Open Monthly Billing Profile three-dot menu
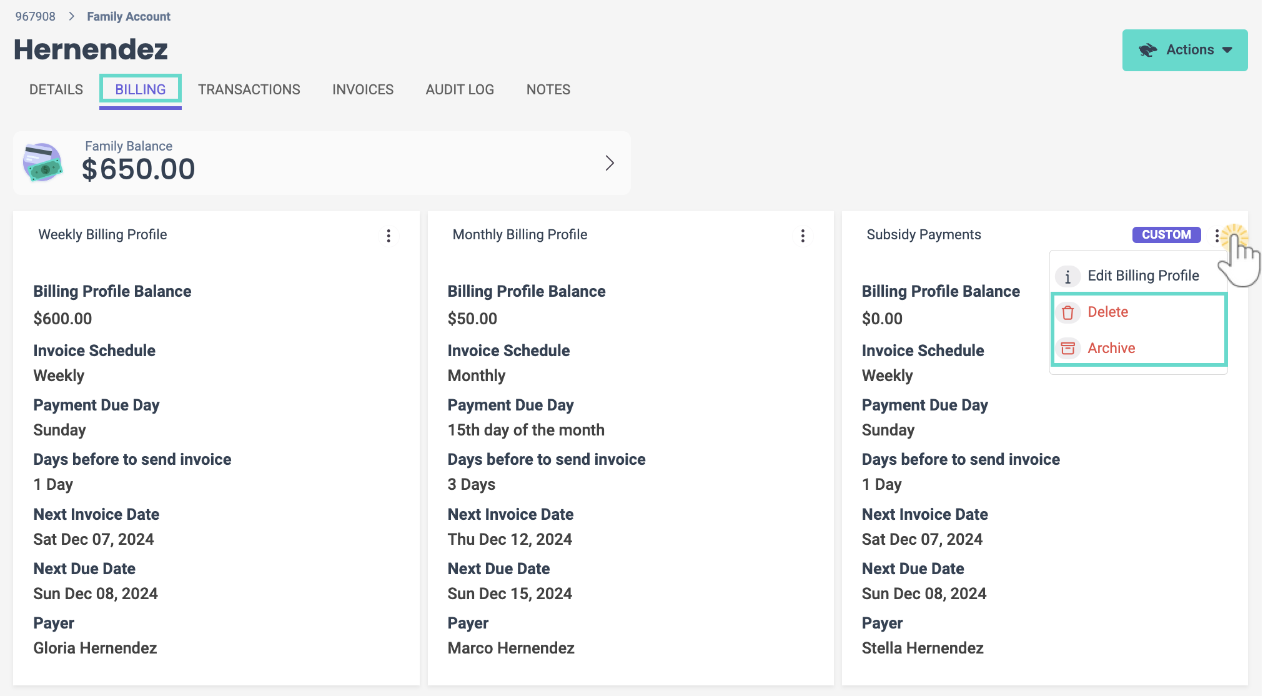This screenshot has height=696, width=1263. tap(803, 236)
